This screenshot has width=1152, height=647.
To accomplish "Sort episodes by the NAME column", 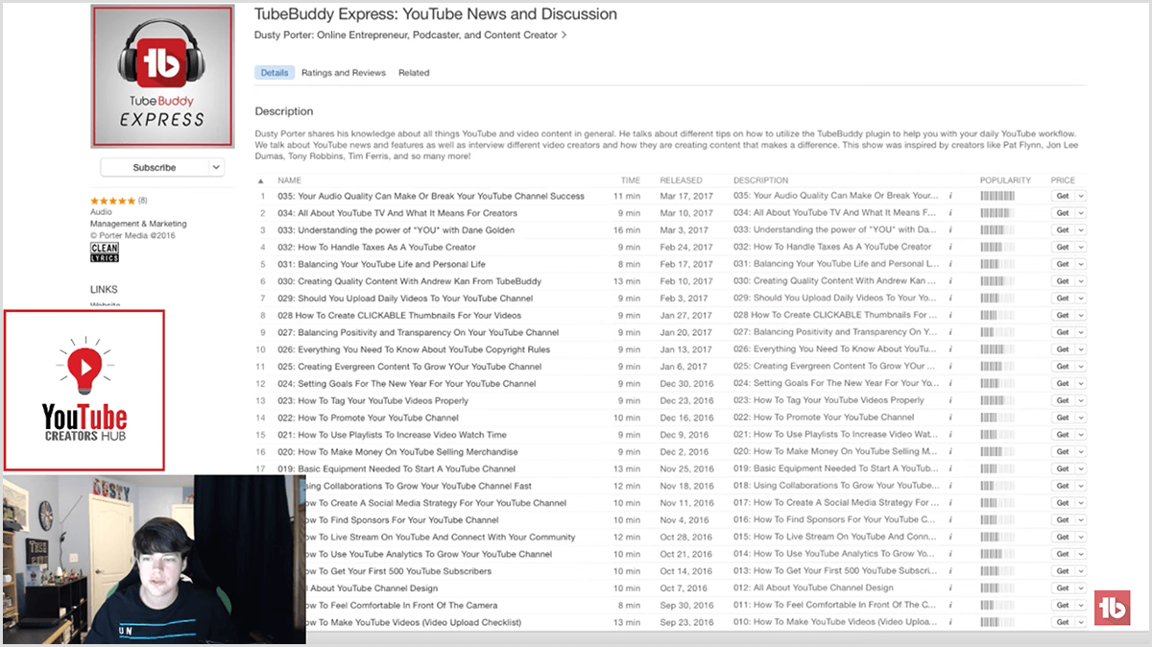I will (x=289, y=180).
